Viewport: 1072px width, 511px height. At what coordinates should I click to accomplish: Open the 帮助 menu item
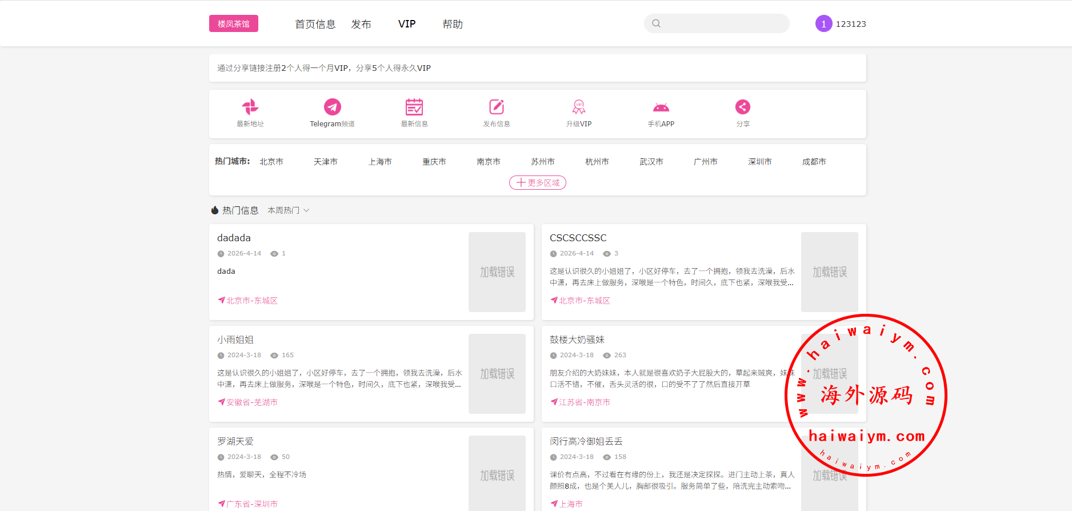(453, 24)
